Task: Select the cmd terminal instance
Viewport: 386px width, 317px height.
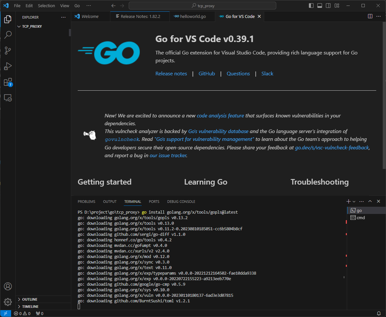Action: click(366, 218)
